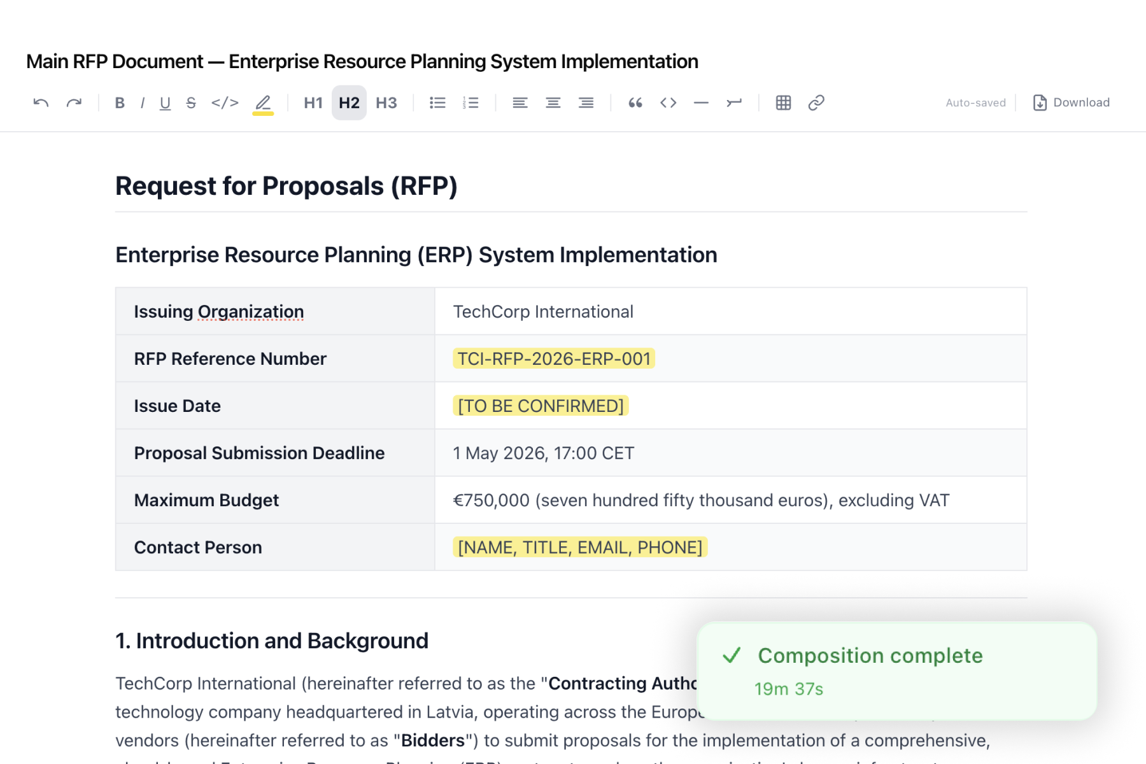1146x764 pixels.
Task: Insert a horizontal rule divider
Action: tap(701, 102)
